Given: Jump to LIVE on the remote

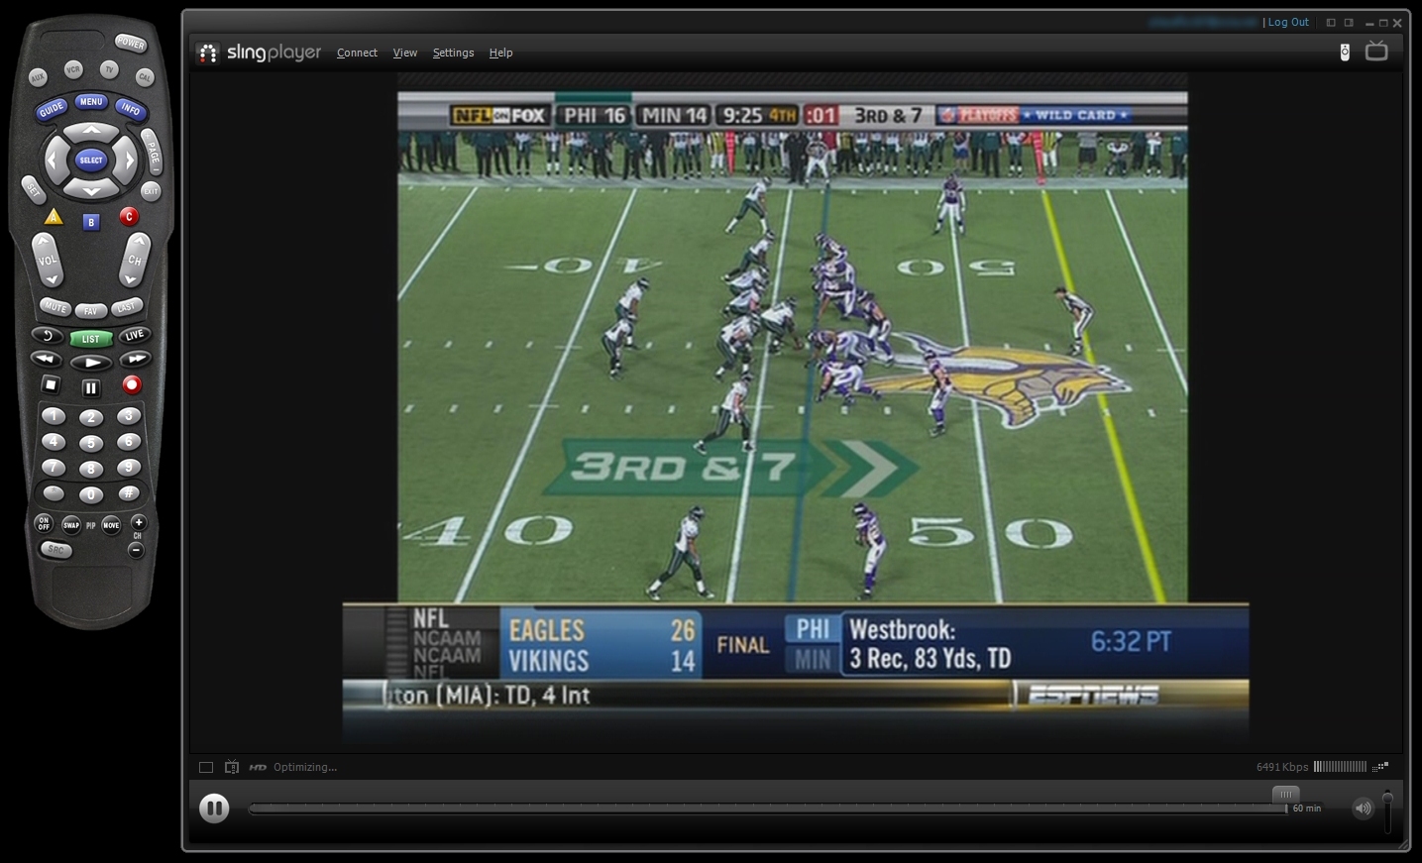Looking at the screenshot, I should click(135, 336).
